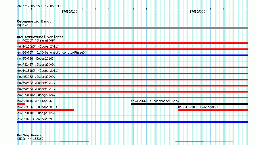Open variant esv3607674 (1000GenomesConsortiumPhase3)
This screenshot has height=145, width=256.
[x=52, y=52]
